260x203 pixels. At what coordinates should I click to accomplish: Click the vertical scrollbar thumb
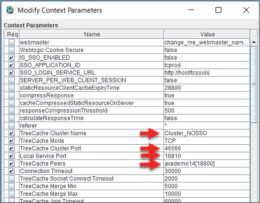254,85
